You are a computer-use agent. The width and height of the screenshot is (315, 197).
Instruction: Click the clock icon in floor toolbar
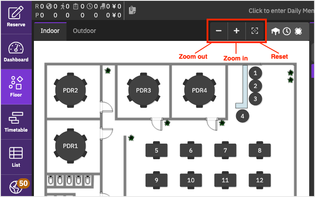(x=287, y=31)
